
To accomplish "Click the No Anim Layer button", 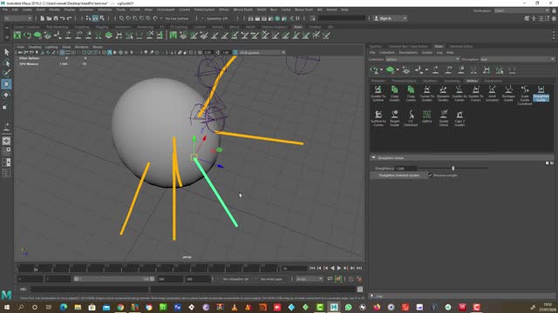I will [271, 279].
